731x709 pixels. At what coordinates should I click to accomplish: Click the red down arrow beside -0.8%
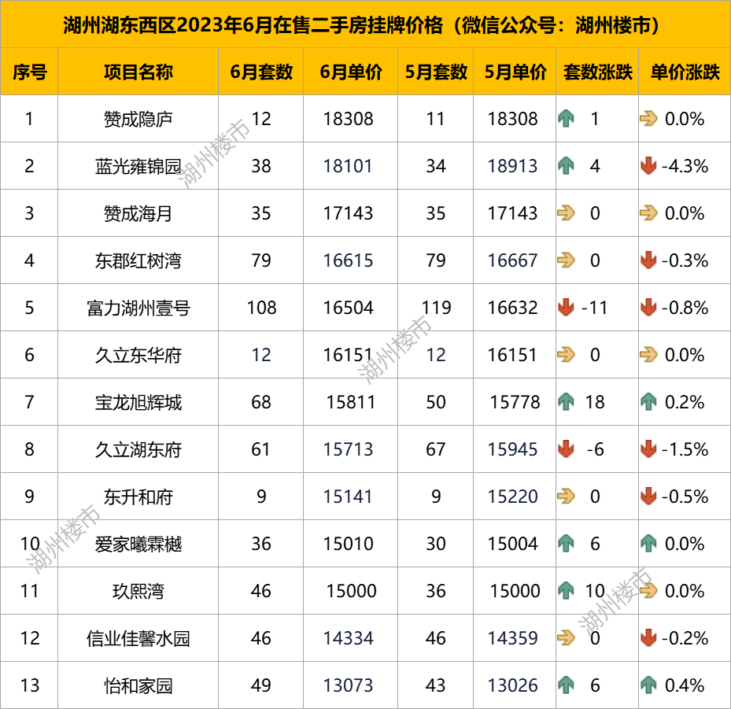(648, 308)
